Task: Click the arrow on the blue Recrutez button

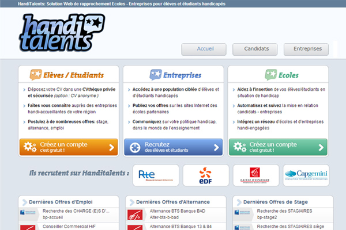Action: click(x=216, y=147)
